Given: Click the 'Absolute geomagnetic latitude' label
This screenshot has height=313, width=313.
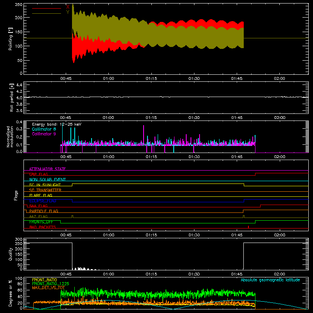Looking at the screenshot, I should coord(270,280).
